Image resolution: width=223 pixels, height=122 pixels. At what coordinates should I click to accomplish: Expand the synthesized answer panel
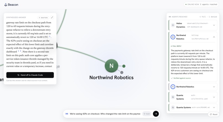click(x=52, y=17)
